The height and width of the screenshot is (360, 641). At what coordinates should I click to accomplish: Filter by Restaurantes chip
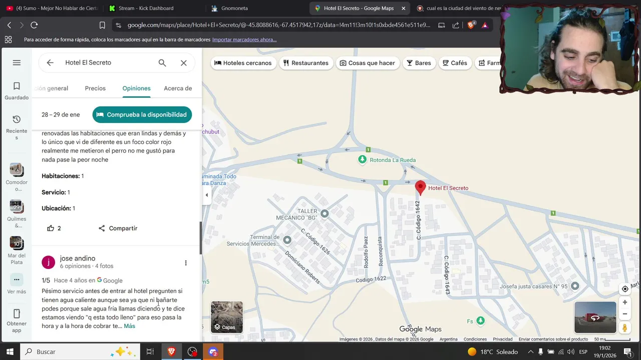306,63
